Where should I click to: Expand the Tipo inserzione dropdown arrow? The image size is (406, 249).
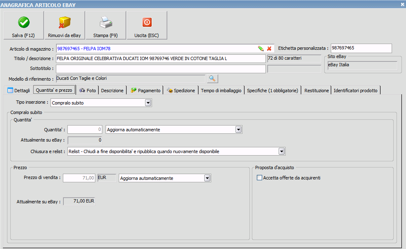point(148,103)
